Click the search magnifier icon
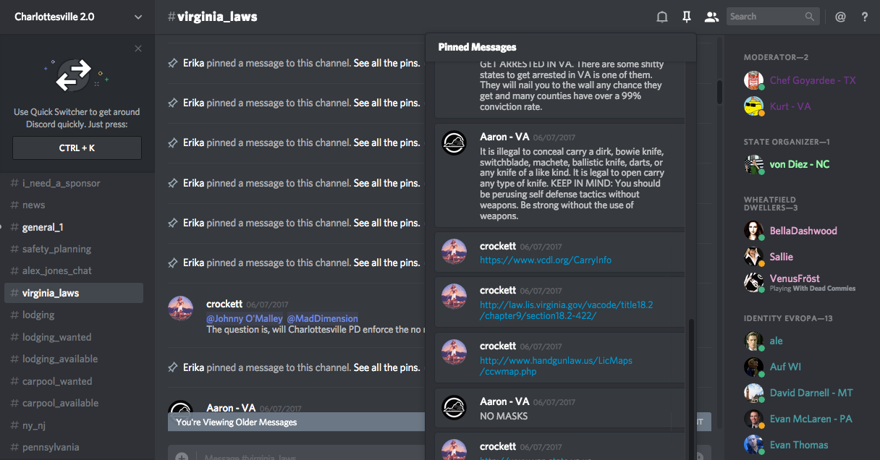 click(810, 17)
